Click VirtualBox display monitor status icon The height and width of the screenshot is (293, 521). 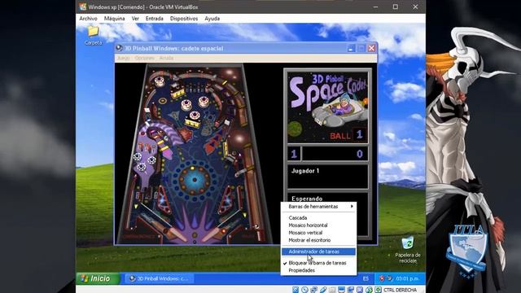click(x=341, y=290)
